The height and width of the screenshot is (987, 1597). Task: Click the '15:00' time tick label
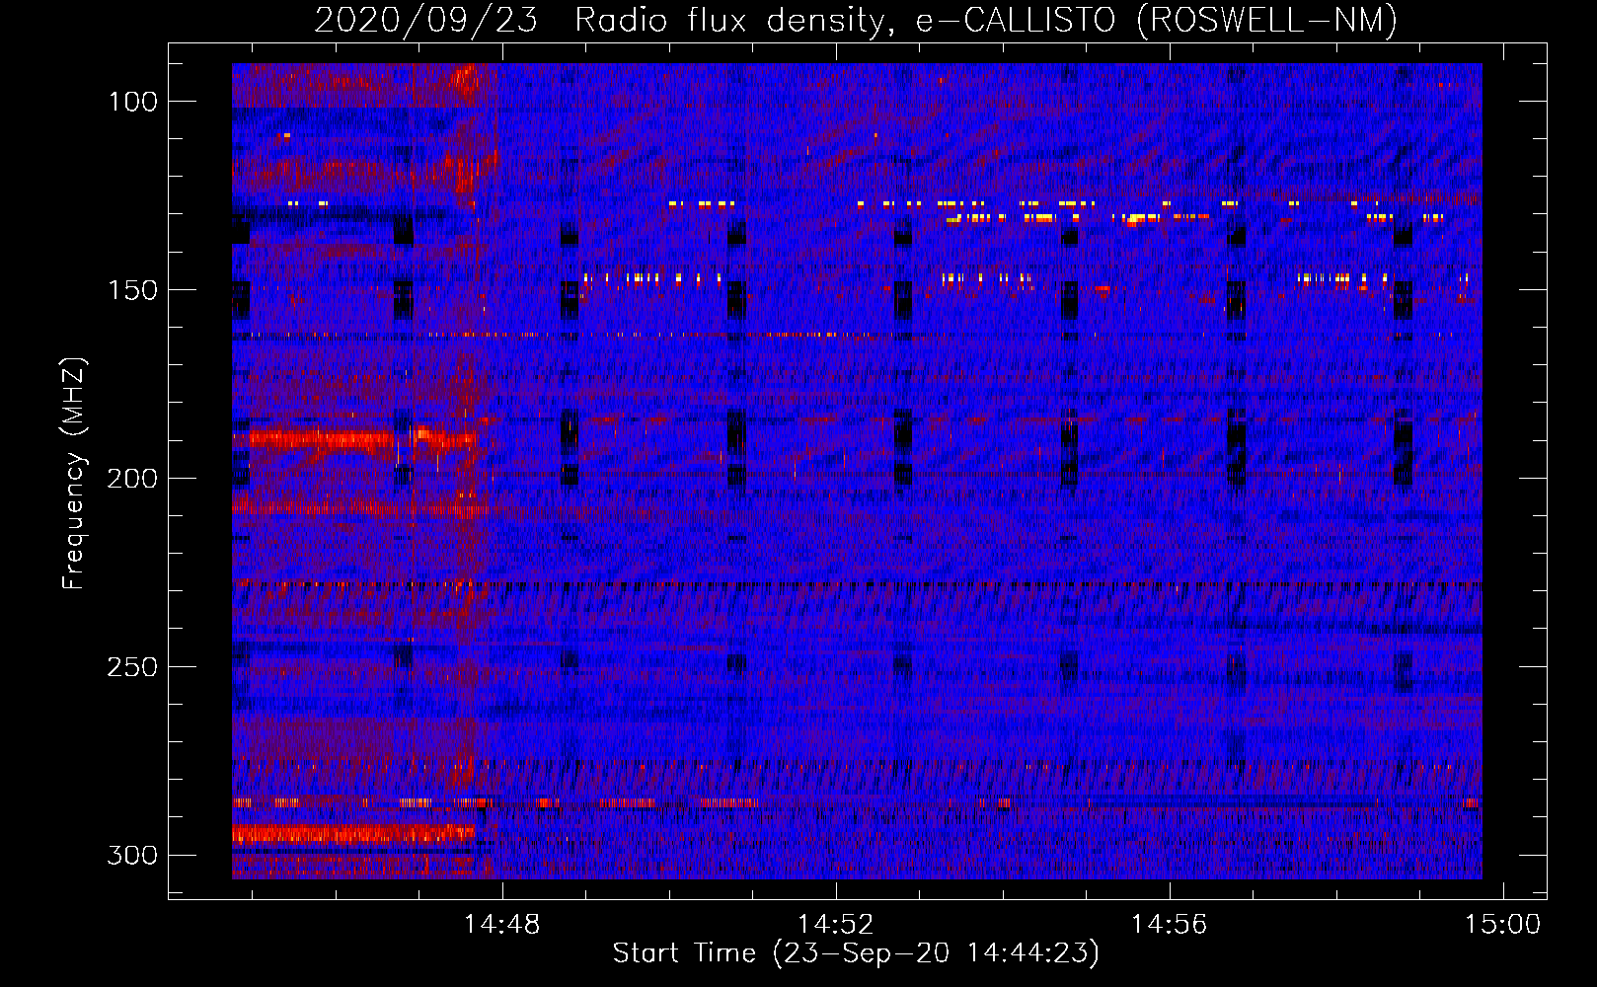click(x=1502, y=925)
